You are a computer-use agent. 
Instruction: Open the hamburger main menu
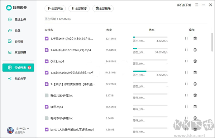click(x=197, y=5)
